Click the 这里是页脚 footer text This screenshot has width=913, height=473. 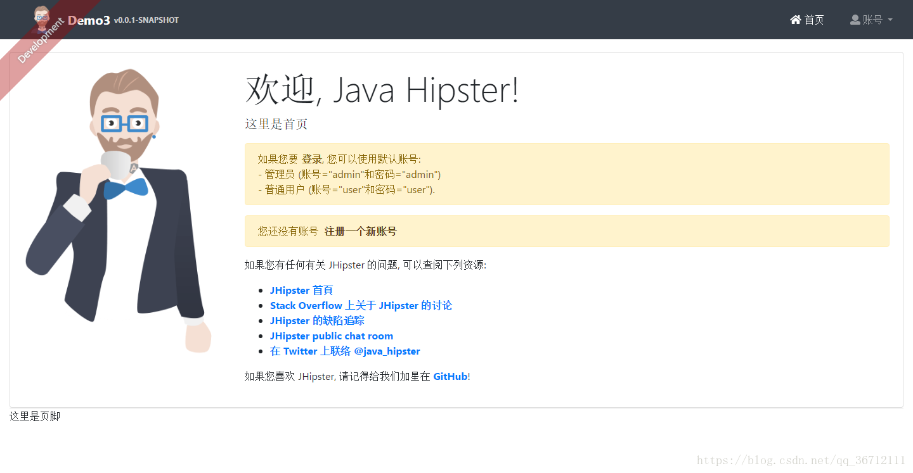point(35,416)
